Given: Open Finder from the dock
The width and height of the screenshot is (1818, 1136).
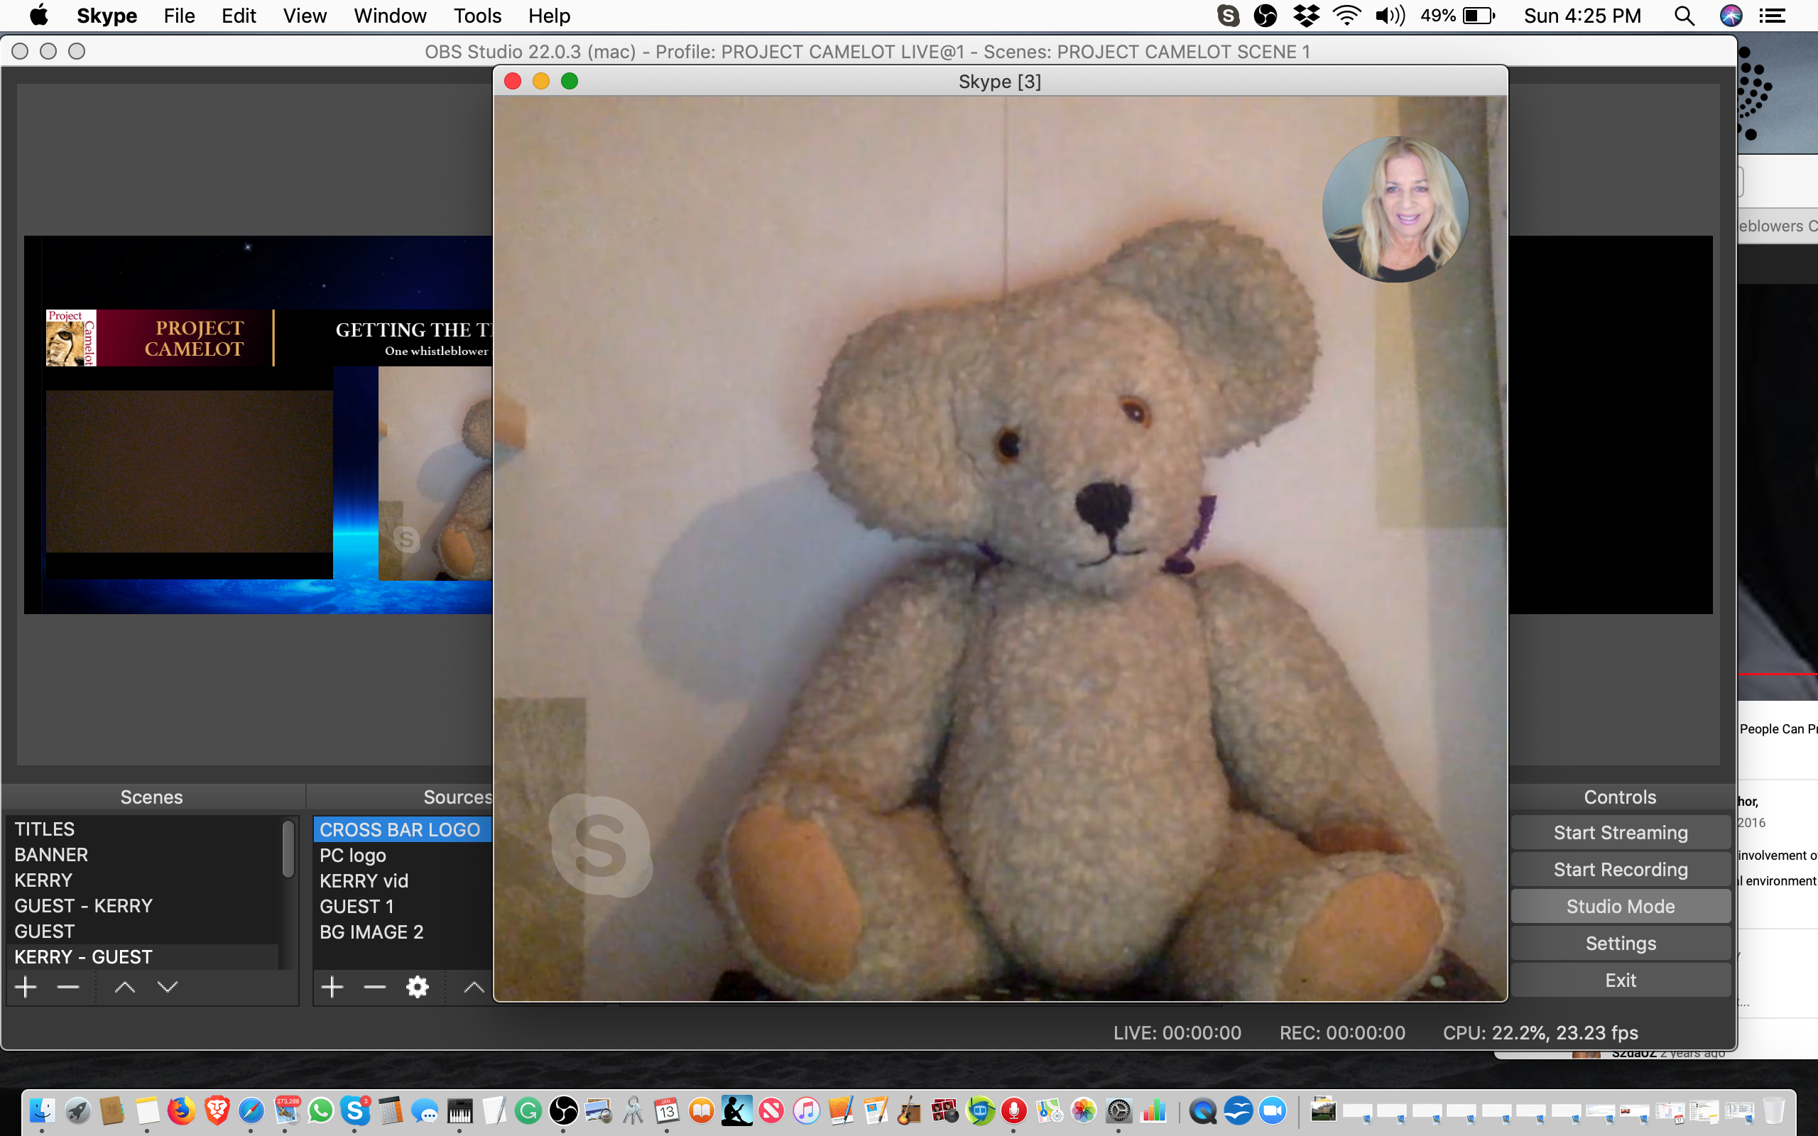Looking at the screenshot, I should (42, 1110).
